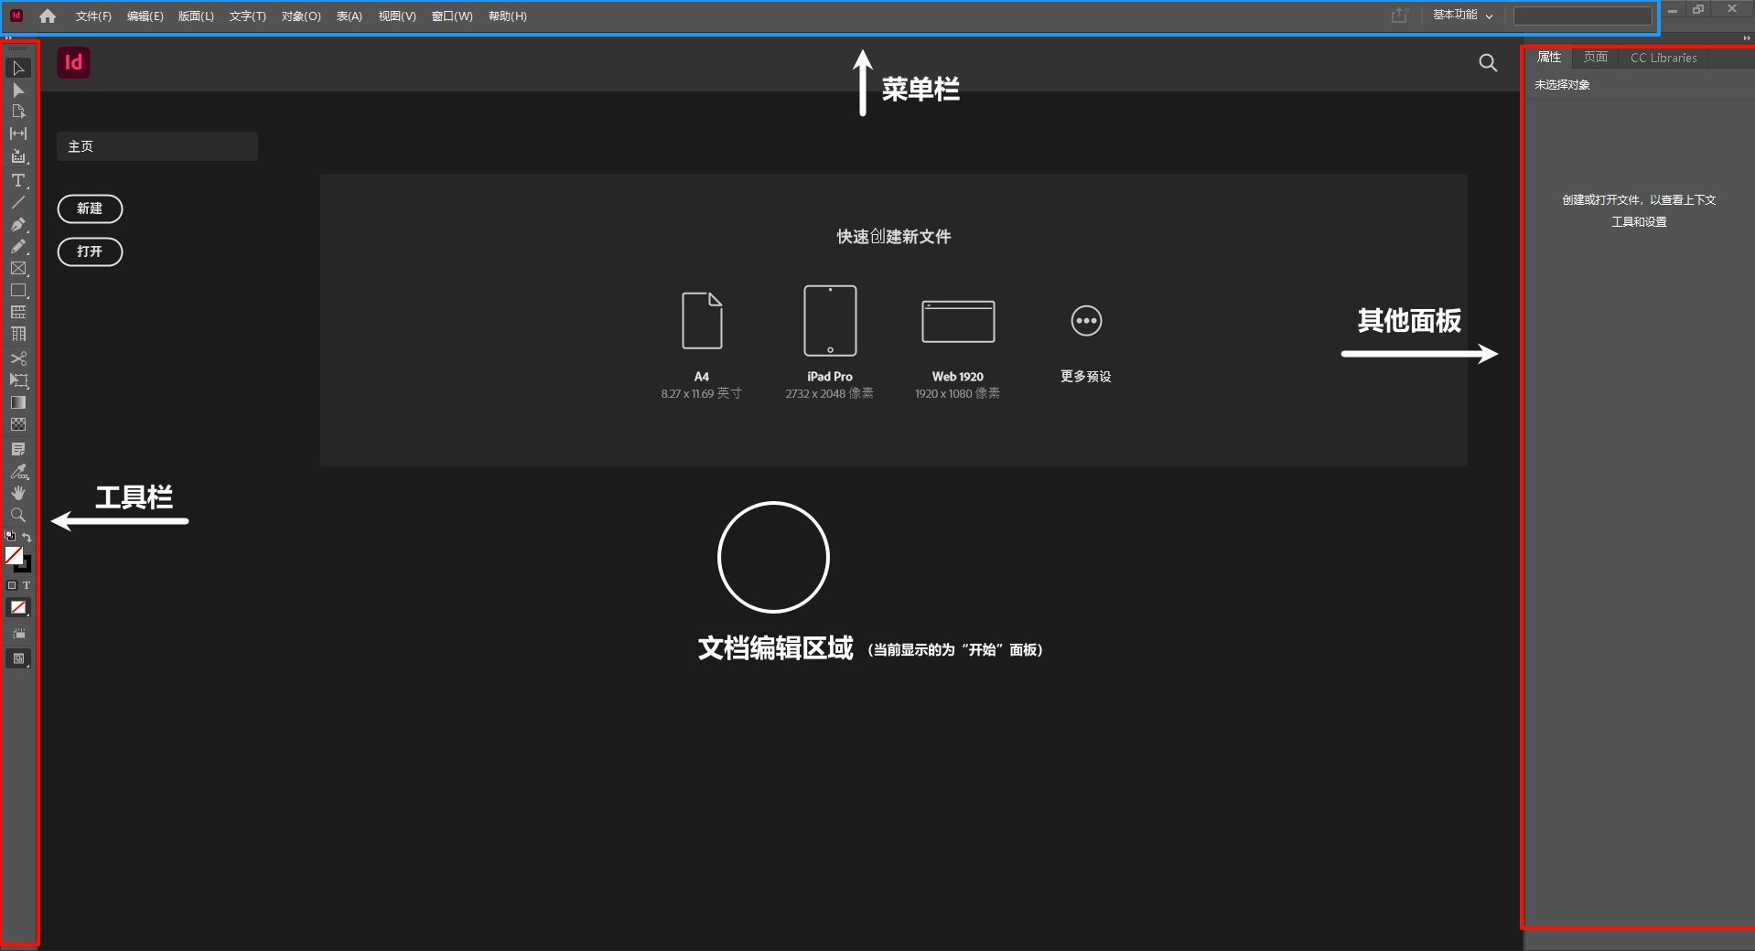The image size is (1755, 951).
Task: Pick the Pencil tool in toolbar
Action: pos(17,246)
